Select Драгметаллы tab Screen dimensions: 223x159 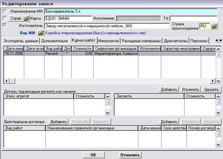175,41
